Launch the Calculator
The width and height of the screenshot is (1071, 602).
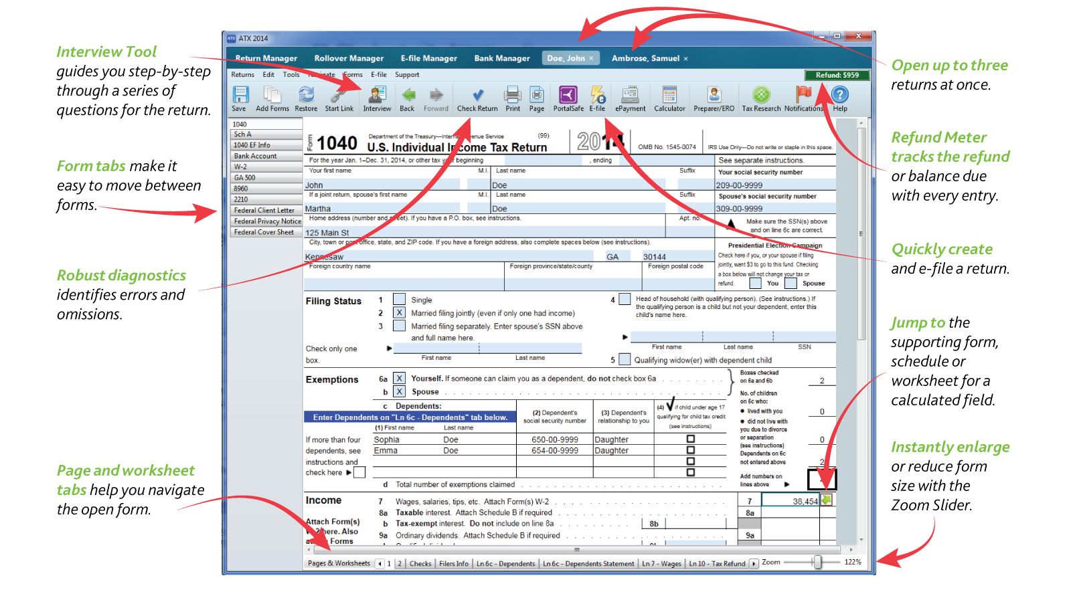(669, 98)
